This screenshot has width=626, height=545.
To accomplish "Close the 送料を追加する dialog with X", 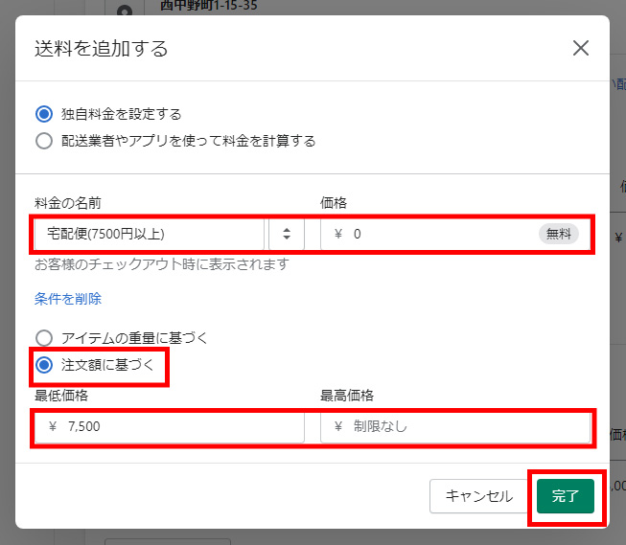I will (581, 48).
